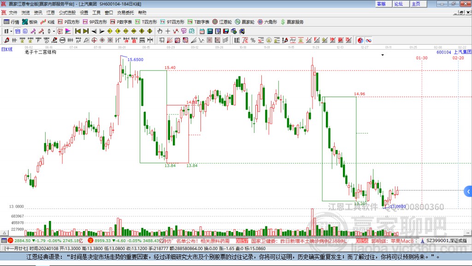Jump to first bar icon
The height and width of the screenshot is (266, 472).
(x=77, y=31)
